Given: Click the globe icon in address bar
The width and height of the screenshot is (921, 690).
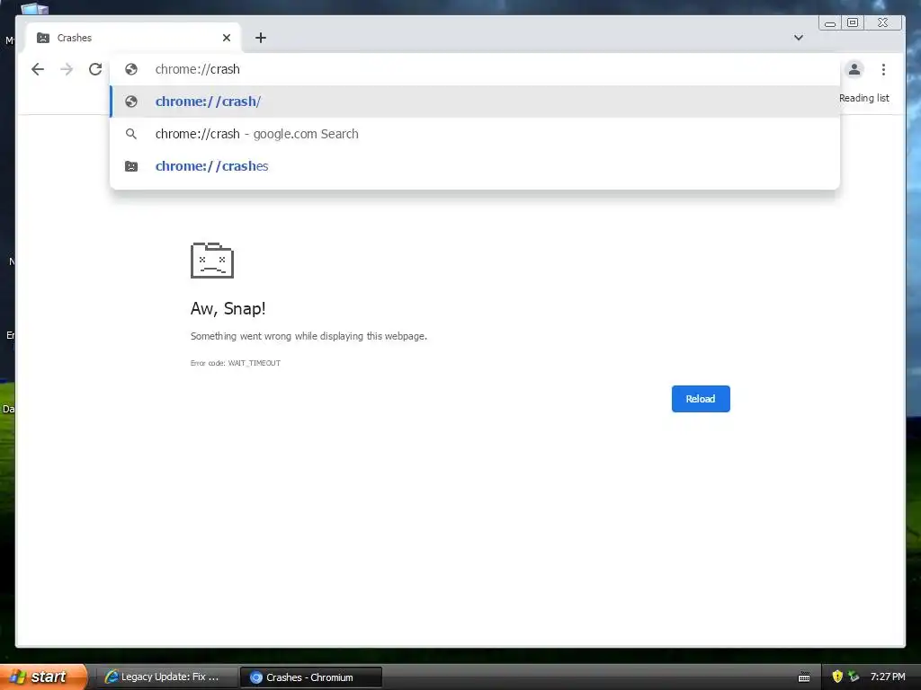Looking at the screenshot, I should click(x=131, y=69).
